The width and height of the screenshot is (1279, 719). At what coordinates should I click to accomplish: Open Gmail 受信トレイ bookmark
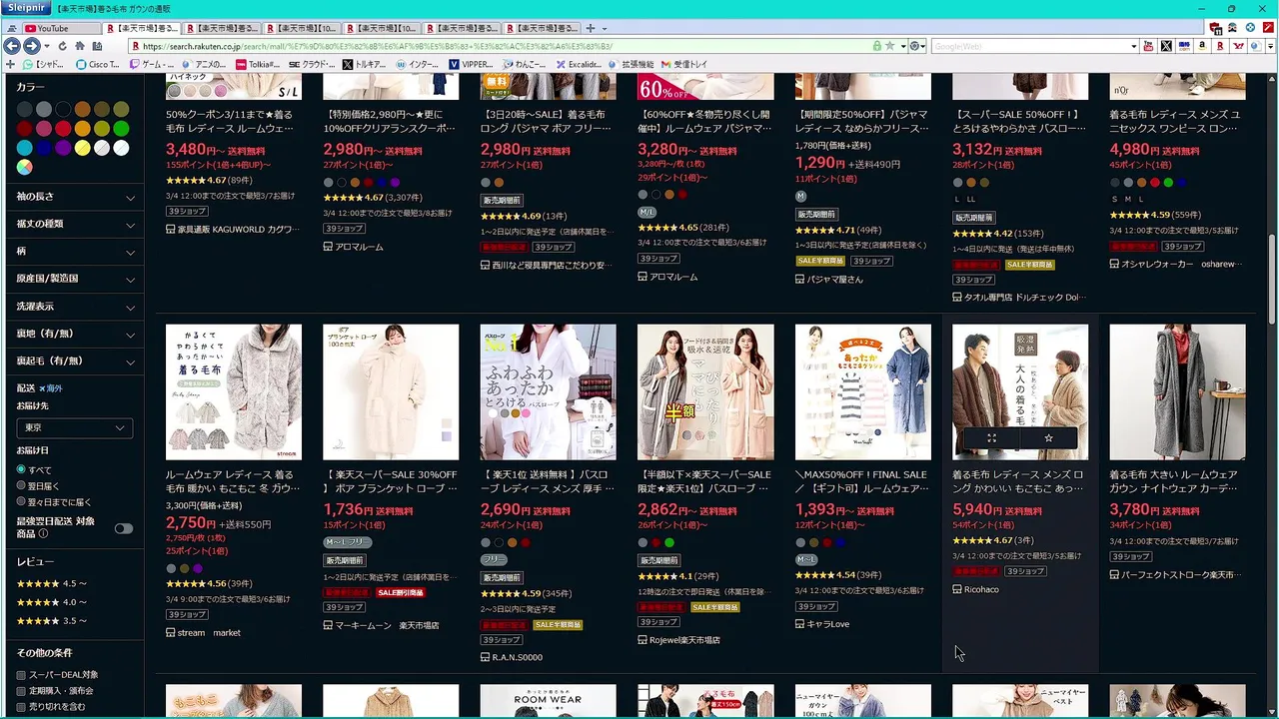(x=684, y=64)
